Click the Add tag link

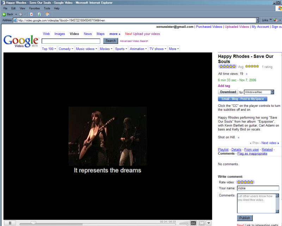(x=224, y=86)
